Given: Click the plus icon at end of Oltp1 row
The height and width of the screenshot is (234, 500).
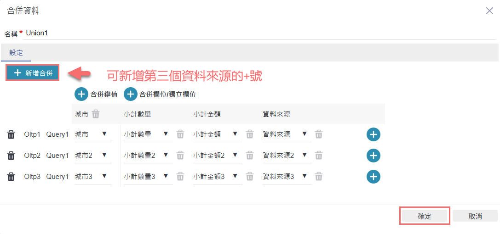Looking at the screenshot, I should [373, 134].
